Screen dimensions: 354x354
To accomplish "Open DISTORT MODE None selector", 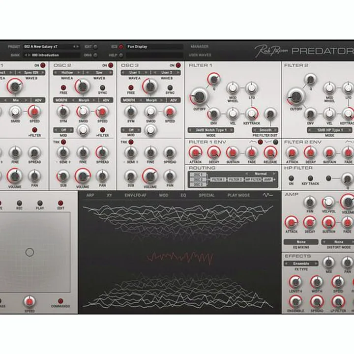I will point(338,242).
